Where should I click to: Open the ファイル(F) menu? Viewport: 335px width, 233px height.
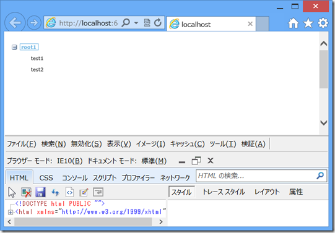click(22, 144)
